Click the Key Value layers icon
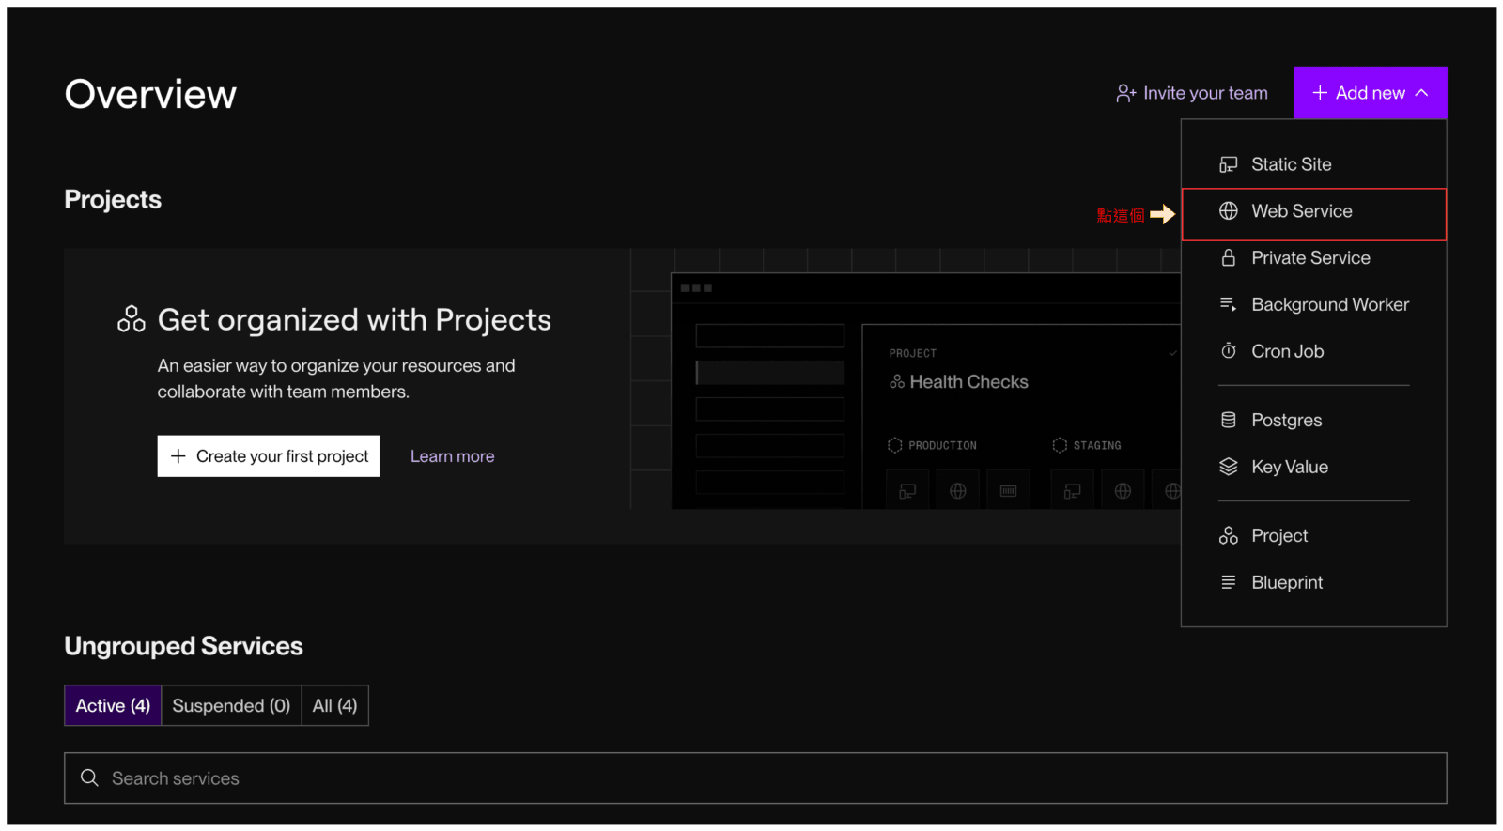 [x=1228, y=467]
